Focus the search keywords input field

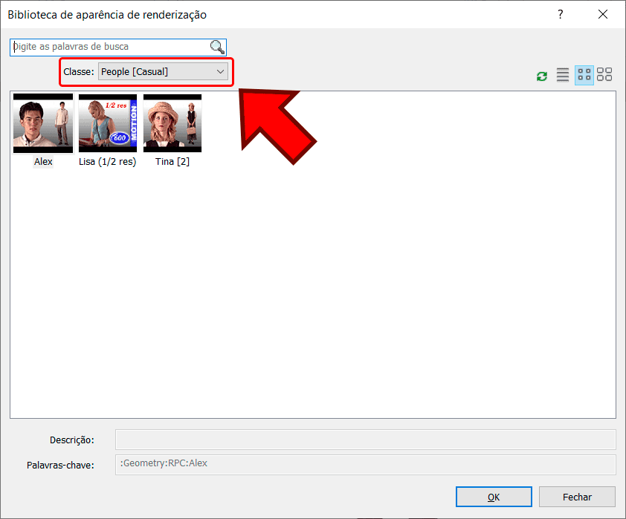point(112,48)
